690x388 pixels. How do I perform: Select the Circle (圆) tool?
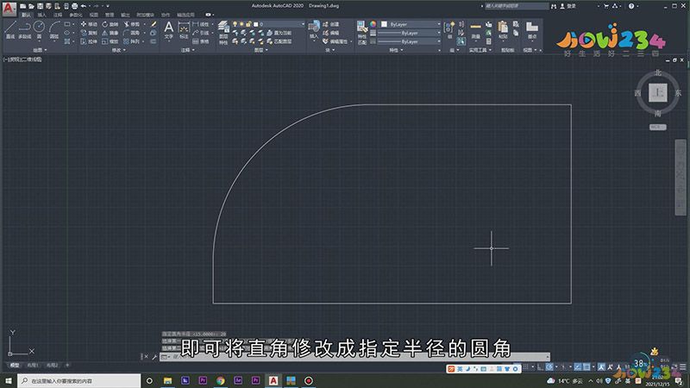(x=39, y=30)
